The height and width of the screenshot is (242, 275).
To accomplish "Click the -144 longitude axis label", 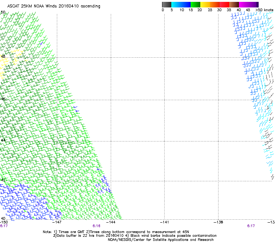I will click(x=111, y=222).
